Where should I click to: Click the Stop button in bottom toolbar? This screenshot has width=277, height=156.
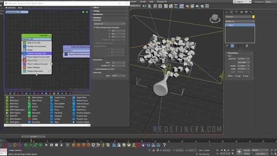point(57,145)
